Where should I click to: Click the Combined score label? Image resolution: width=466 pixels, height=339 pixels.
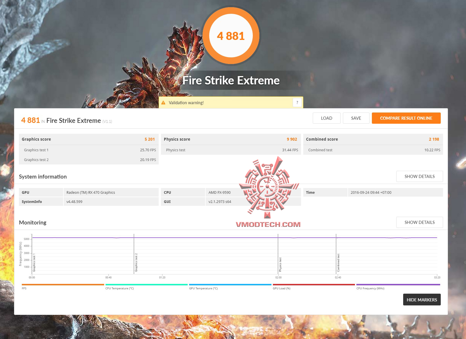tap(322, 139)
